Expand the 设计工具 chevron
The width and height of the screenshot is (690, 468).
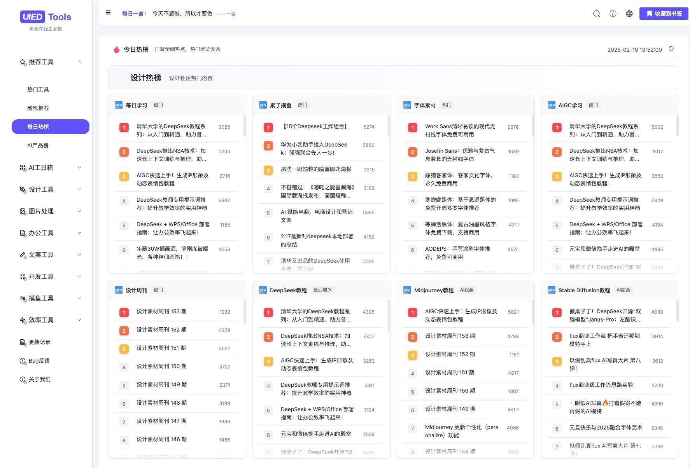[79, 189]
